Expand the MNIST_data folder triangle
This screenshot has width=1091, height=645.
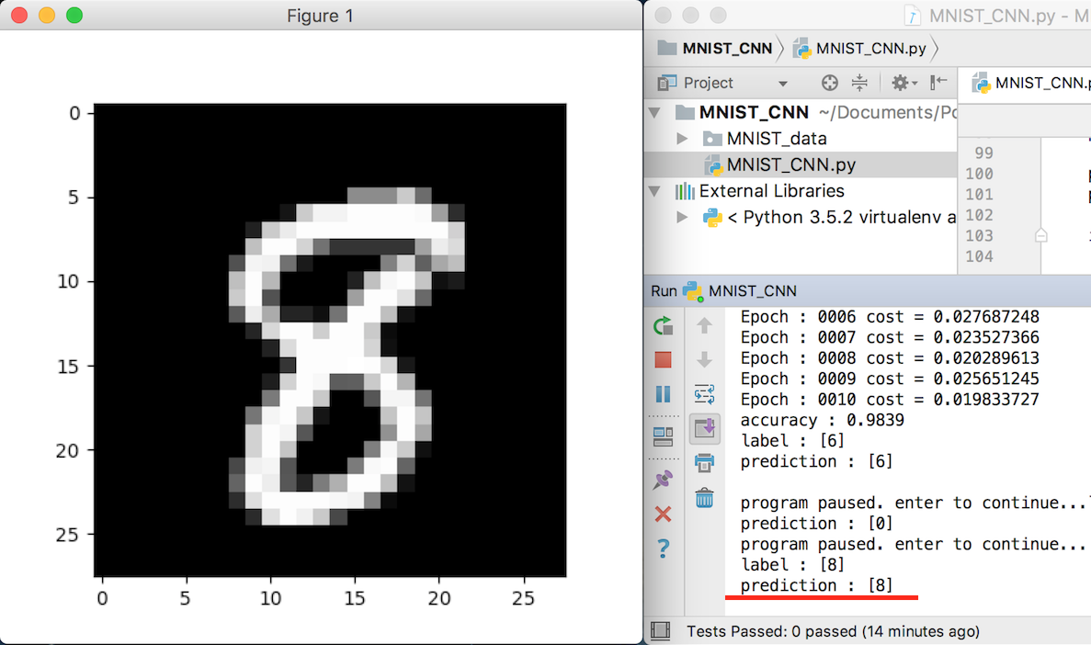[x=682, y=139]
